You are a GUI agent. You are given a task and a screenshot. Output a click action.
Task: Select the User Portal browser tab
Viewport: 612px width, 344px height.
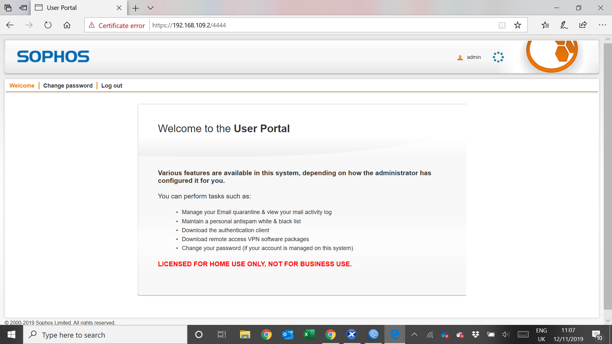(x=78, y=8)
